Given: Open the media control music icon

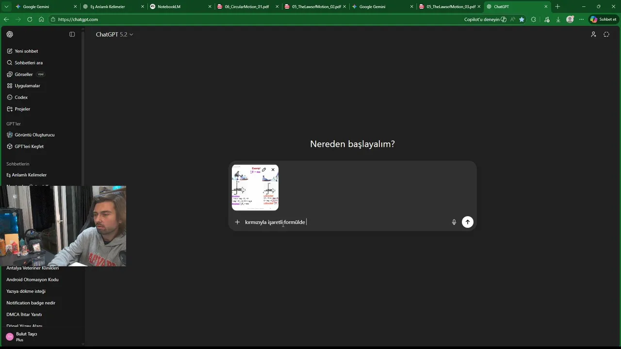Looking at the screenshot, I should point(547,19).
